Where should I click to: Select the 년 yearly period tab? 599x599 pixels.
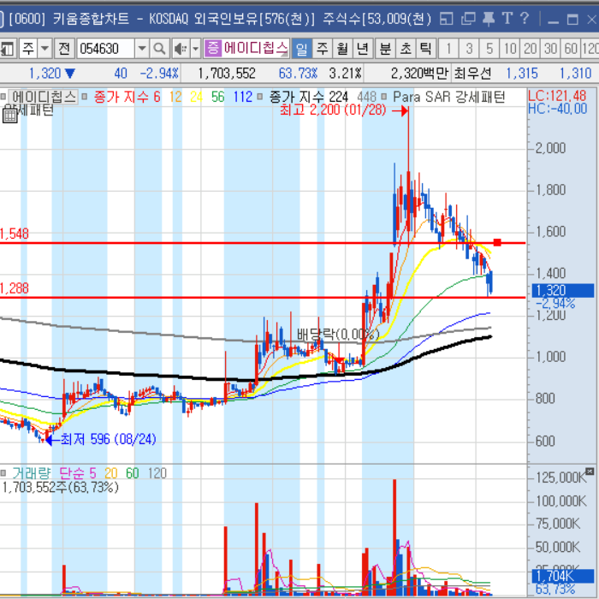click(x=363, y=49)
